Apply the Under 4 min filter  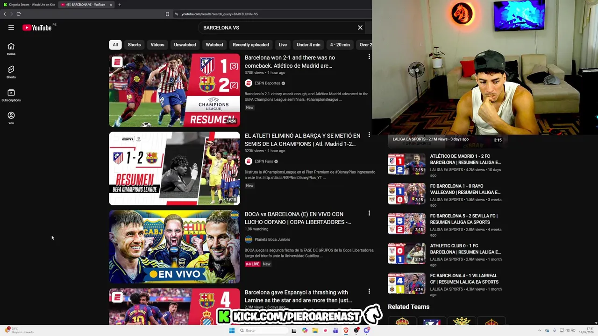pos(308,45)
